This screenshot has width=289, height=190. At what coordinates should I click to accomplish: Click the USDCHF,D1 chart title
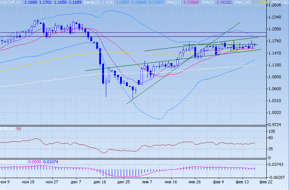[x=10, y=2]
